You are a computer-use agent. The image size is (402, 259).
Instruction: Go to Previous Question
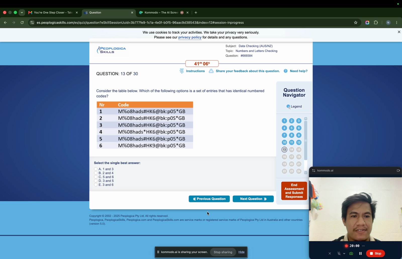pos(209,199)
